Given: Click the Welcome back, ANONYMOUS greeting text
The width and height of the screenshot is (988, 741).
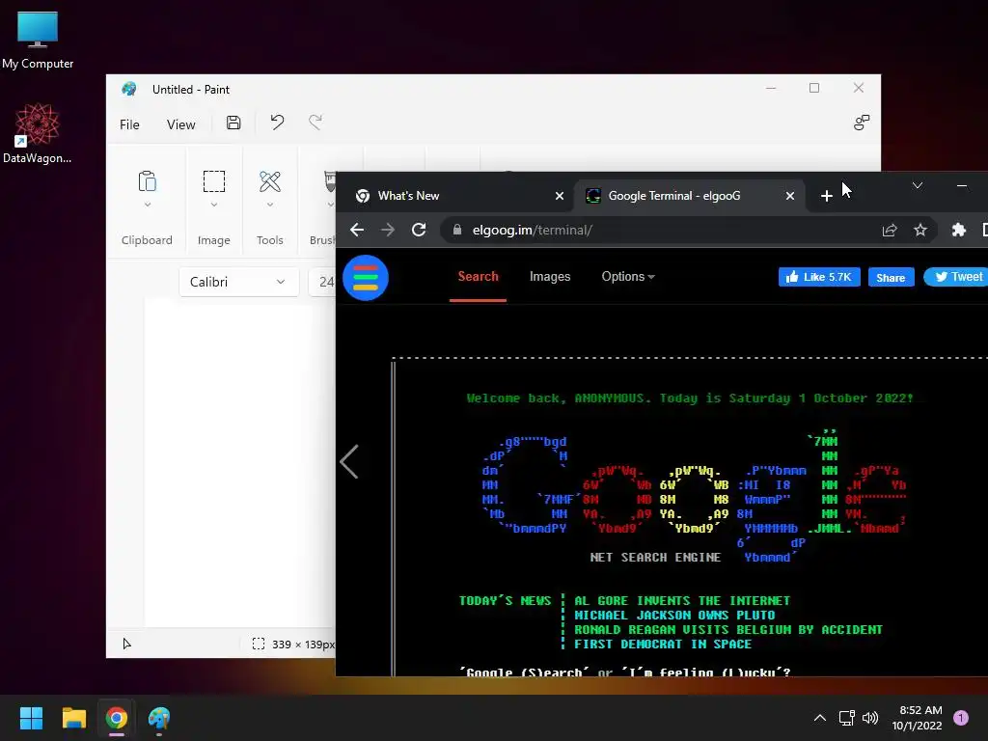Looking at the screenshot, I should pos(689,398).
